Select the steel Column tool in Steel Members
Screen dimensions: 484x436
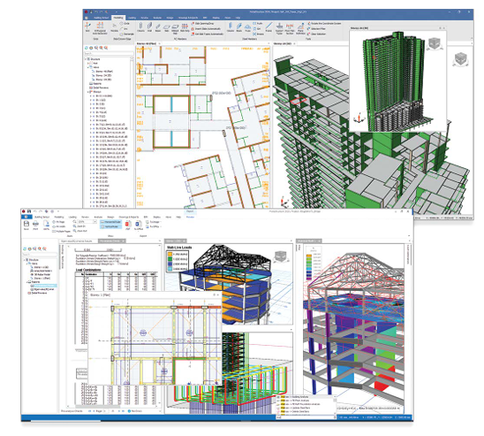point(231,27)
